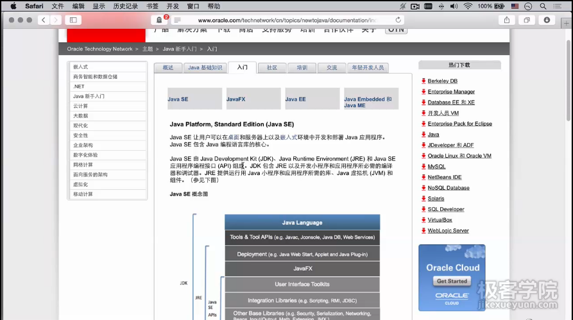Go back with Safari back arrow
The width and height of the screenshot is (573, 320).
coord(43,20)
